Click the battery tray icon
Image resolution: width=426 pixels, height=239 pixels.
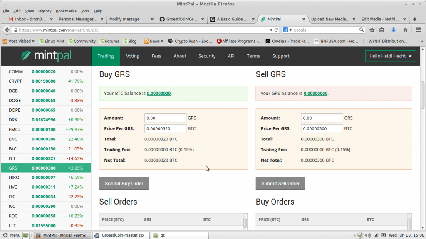click(383, 235)
